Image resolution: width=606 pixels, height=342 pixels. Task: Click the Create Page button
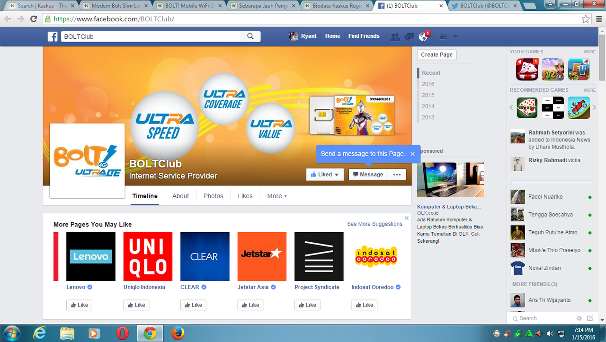[437, 55]
